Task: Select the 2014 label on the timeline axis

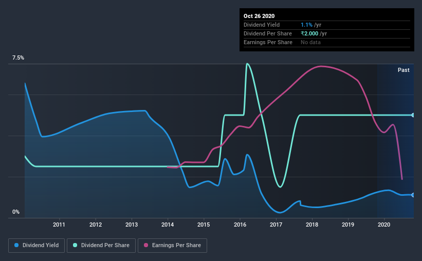Action: 168,225
